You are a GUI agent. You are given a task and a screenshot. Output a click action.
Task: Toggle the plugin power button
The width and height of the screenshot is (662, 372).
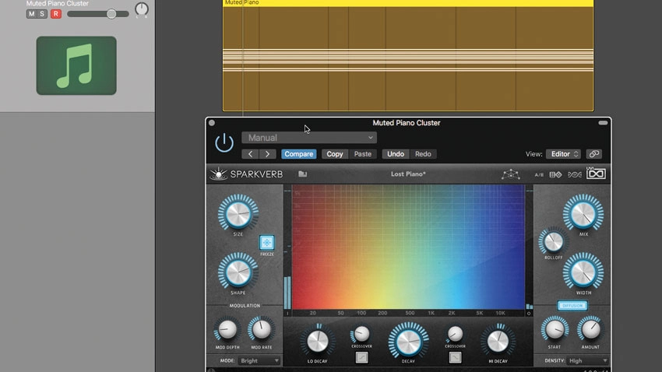click(224, 142)
